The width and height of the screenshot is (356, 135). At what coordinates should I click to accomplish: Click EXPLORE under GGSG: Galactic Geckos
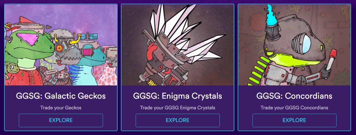[x=61, y=120]
